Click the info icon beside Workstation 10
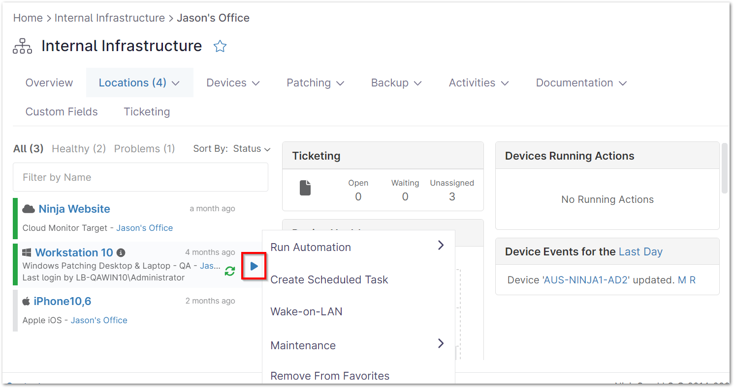 tap(121, 253)
